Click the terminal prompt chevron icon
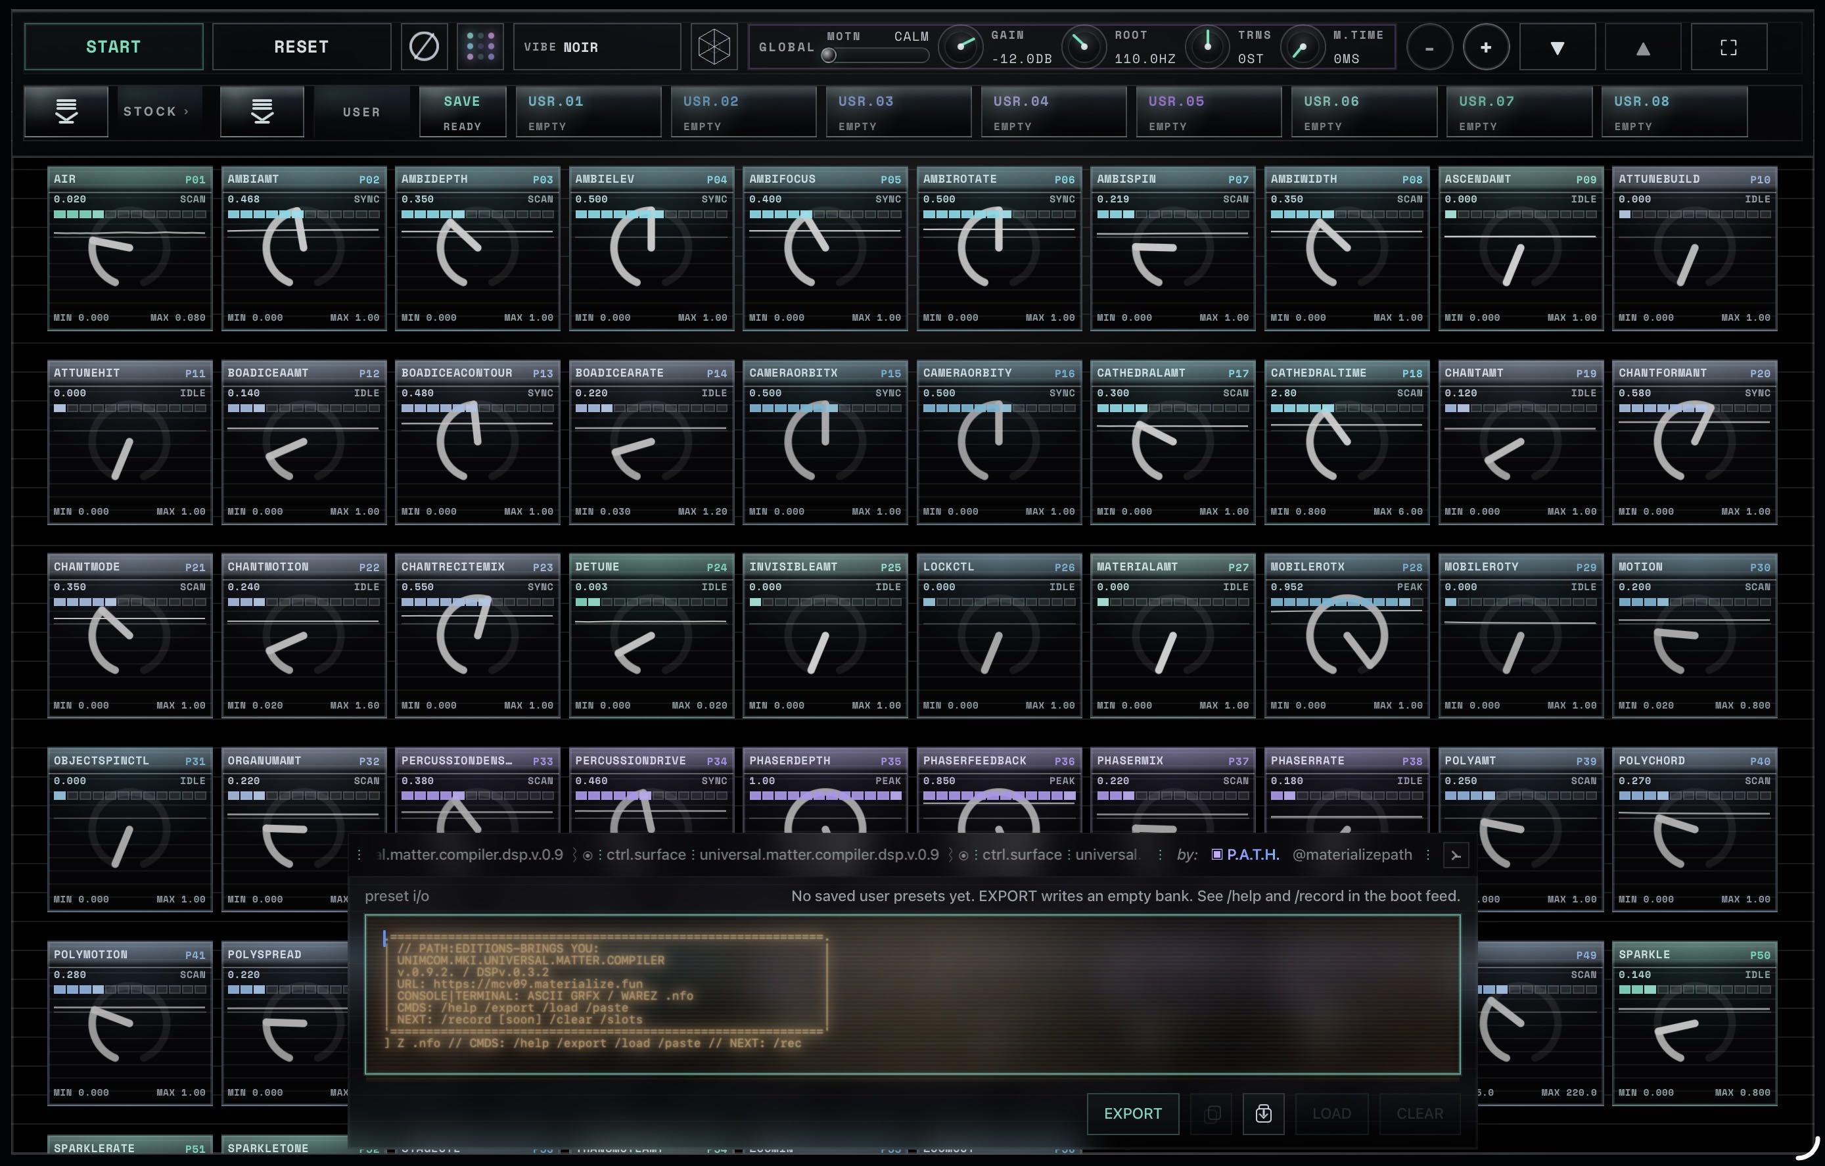The width and height of the screenshot is (1825, 1166). coord(1456,855)
